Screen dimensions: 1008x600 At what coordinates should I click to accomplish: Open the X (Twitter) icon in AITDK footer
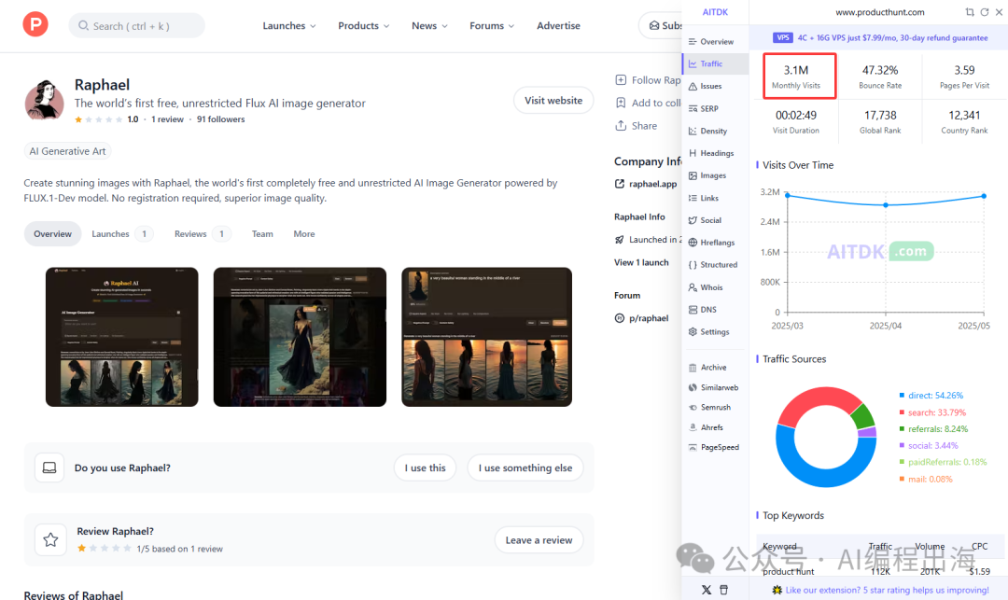click(x=706, y=590)
